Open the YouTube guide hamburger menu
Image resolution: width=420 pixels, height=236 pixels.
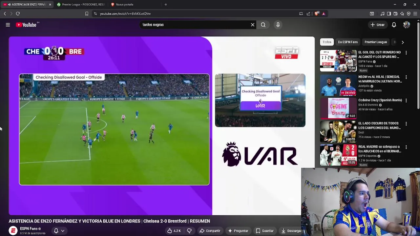click(8, 25)
